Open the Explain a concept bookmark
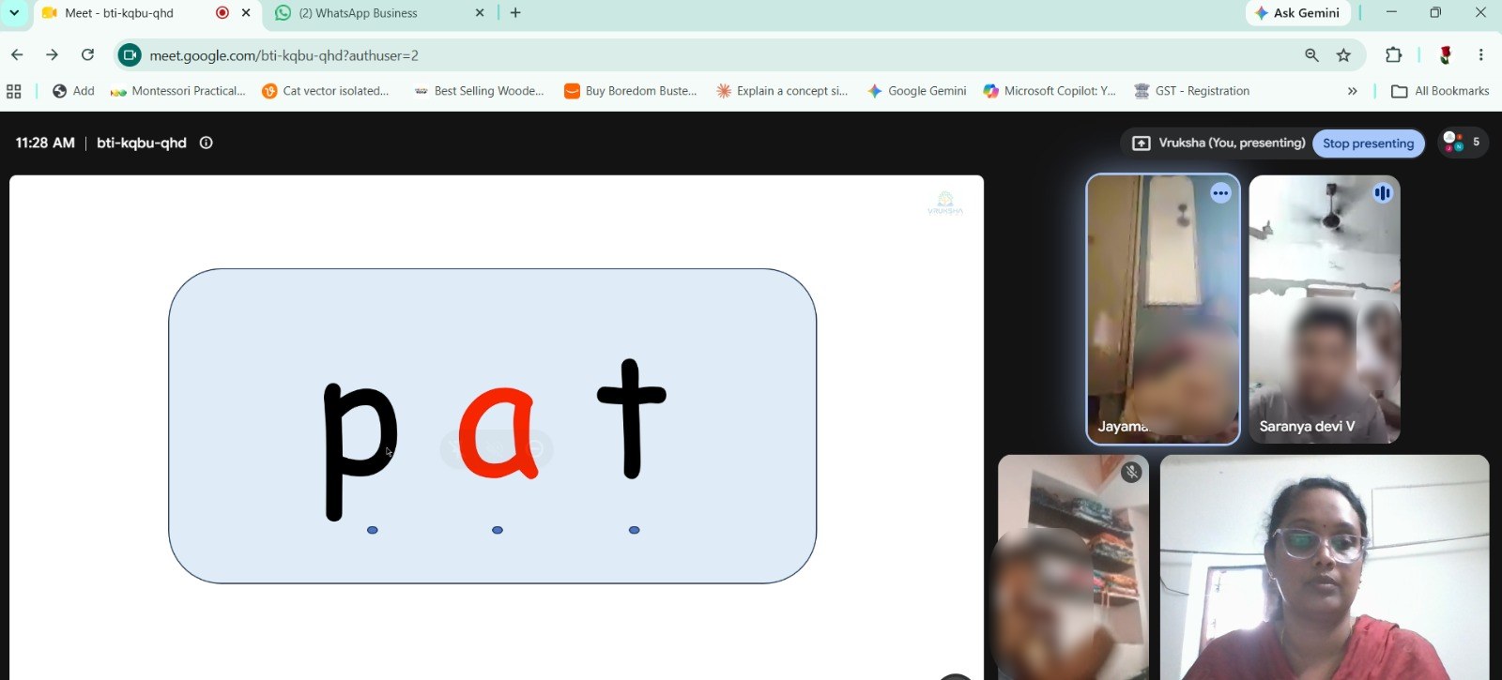 click(x=782, y=91)
